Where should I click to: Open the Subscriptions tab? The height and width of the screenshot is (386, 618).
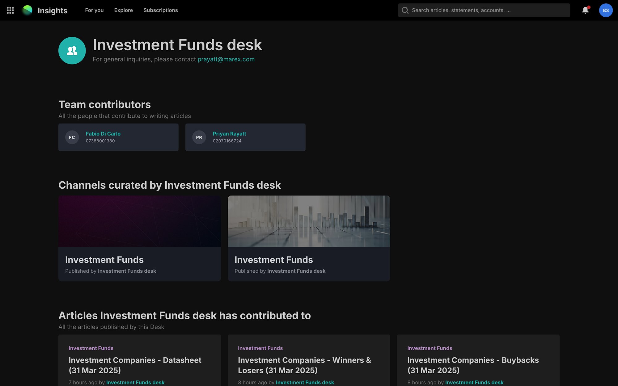161,10
